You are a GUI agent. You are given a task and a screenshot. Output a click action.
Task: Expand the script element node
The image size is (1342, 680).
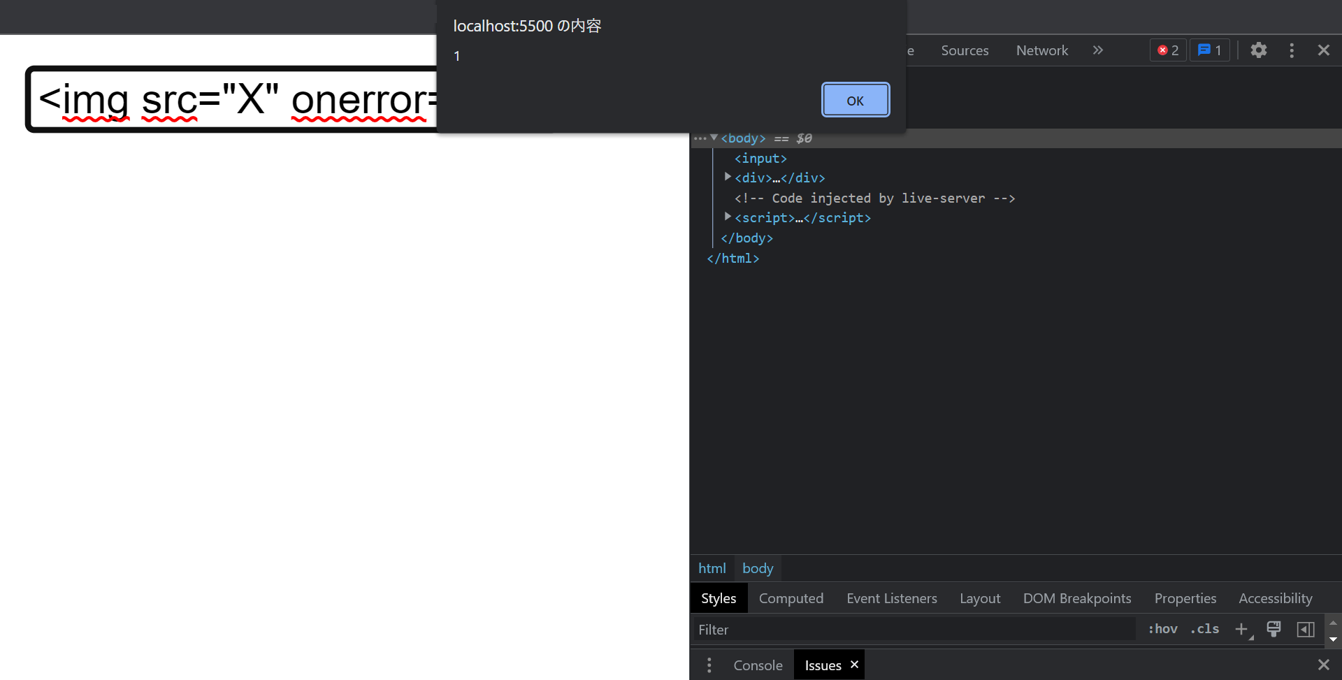click(728, 217)
